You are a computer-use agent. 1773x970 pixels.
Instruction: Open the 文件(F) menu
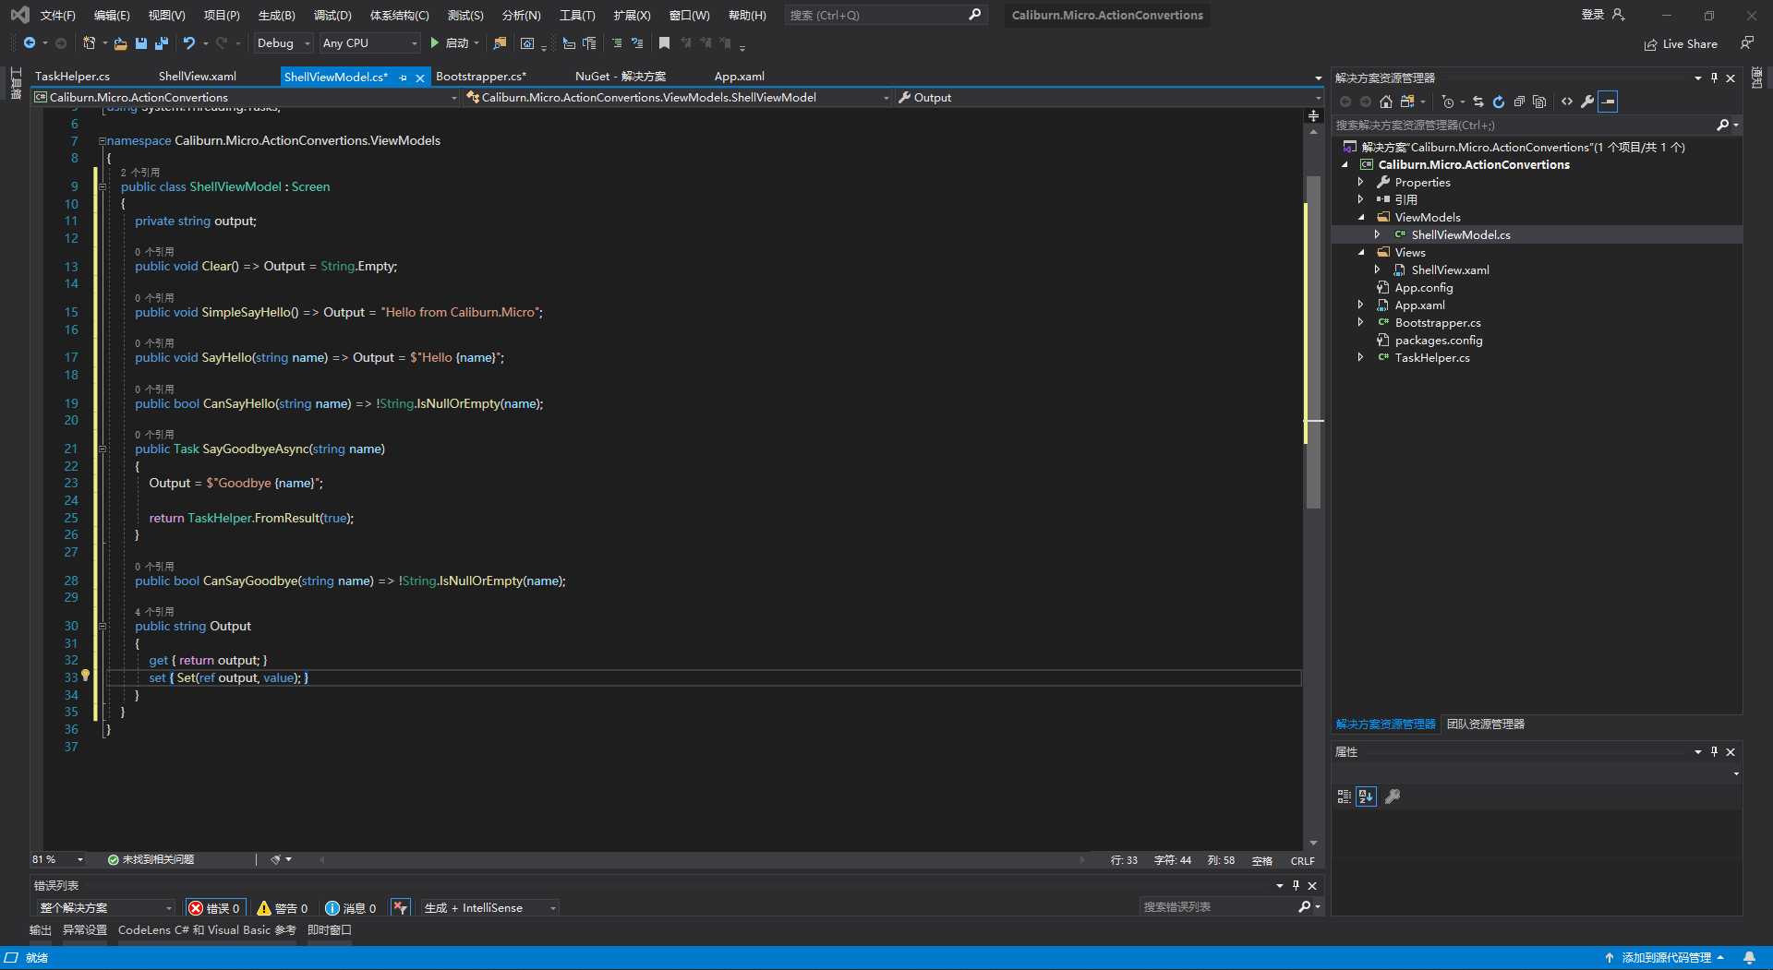click(x=57, y=16)
